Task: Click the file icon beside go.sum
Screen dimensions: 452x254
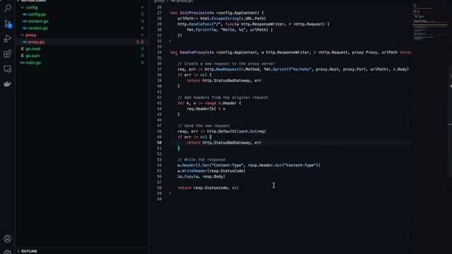Action: pos(23,56)
